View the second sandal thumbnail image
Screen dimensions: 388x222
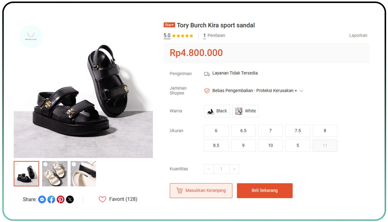pos(55,174)
